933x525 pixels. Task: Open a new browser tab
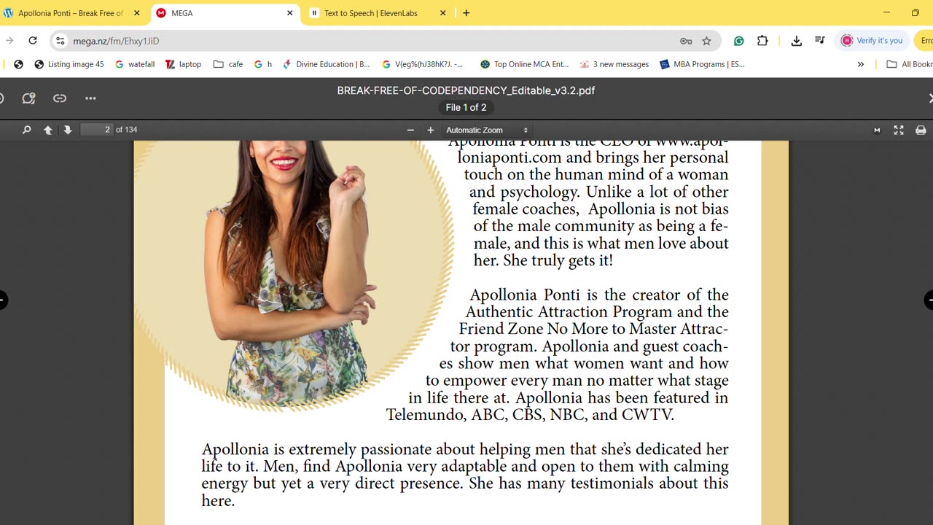(466, 13)
